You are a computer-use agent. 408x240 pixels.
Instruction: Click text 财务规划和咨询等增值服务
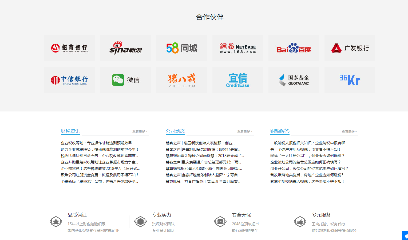[334, 230]
